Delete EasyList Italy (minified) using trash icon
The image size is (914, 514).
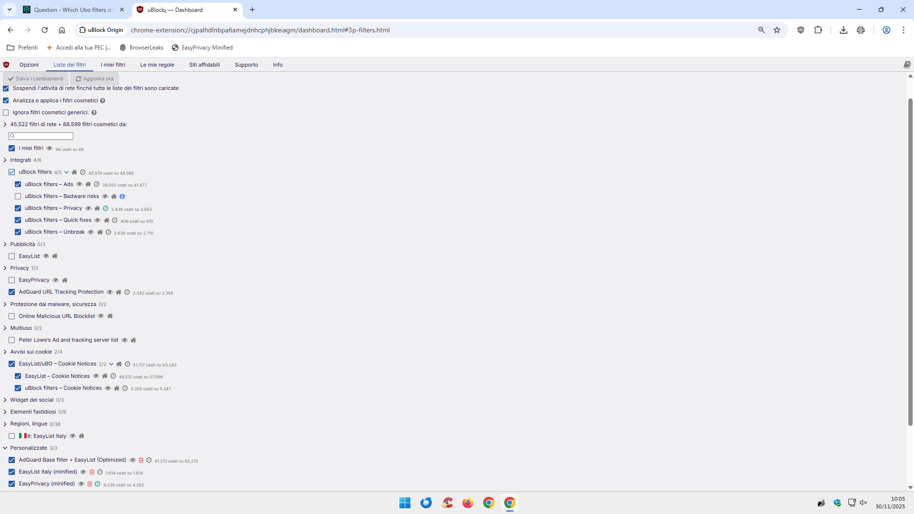(x=92, y=472)
